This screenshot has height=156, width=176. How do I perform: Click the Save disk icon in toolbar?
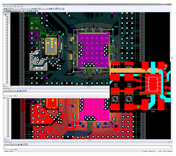(6, 9)
